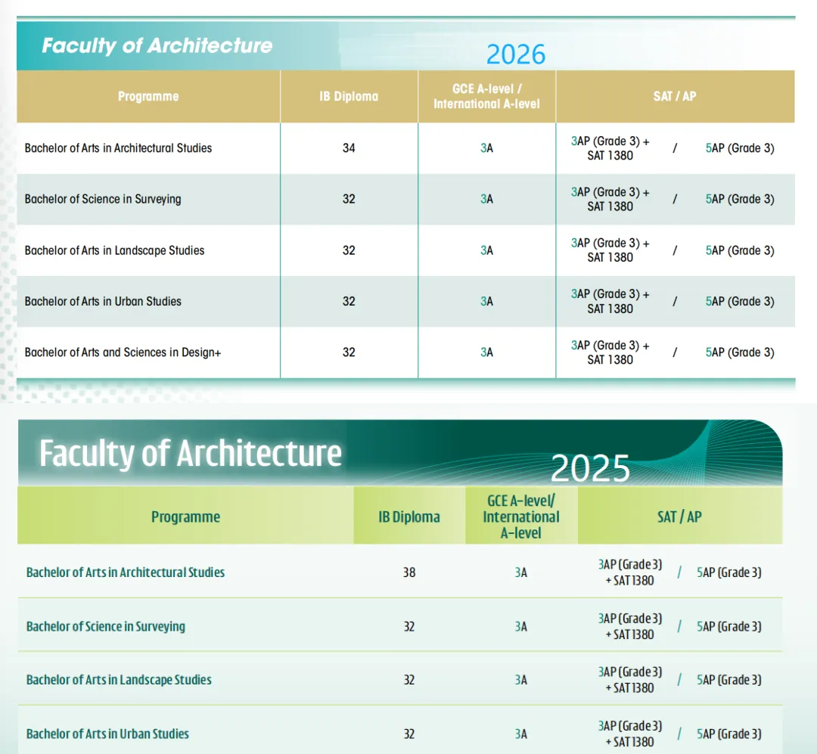This screenshot has height=754, width=817.
Task: Click 5AP (Grade 3) for Design+ programme
Action: [740, 352]
